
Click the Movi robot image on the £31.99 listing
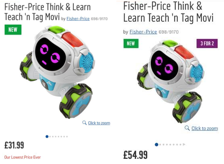tap(57, 72)
